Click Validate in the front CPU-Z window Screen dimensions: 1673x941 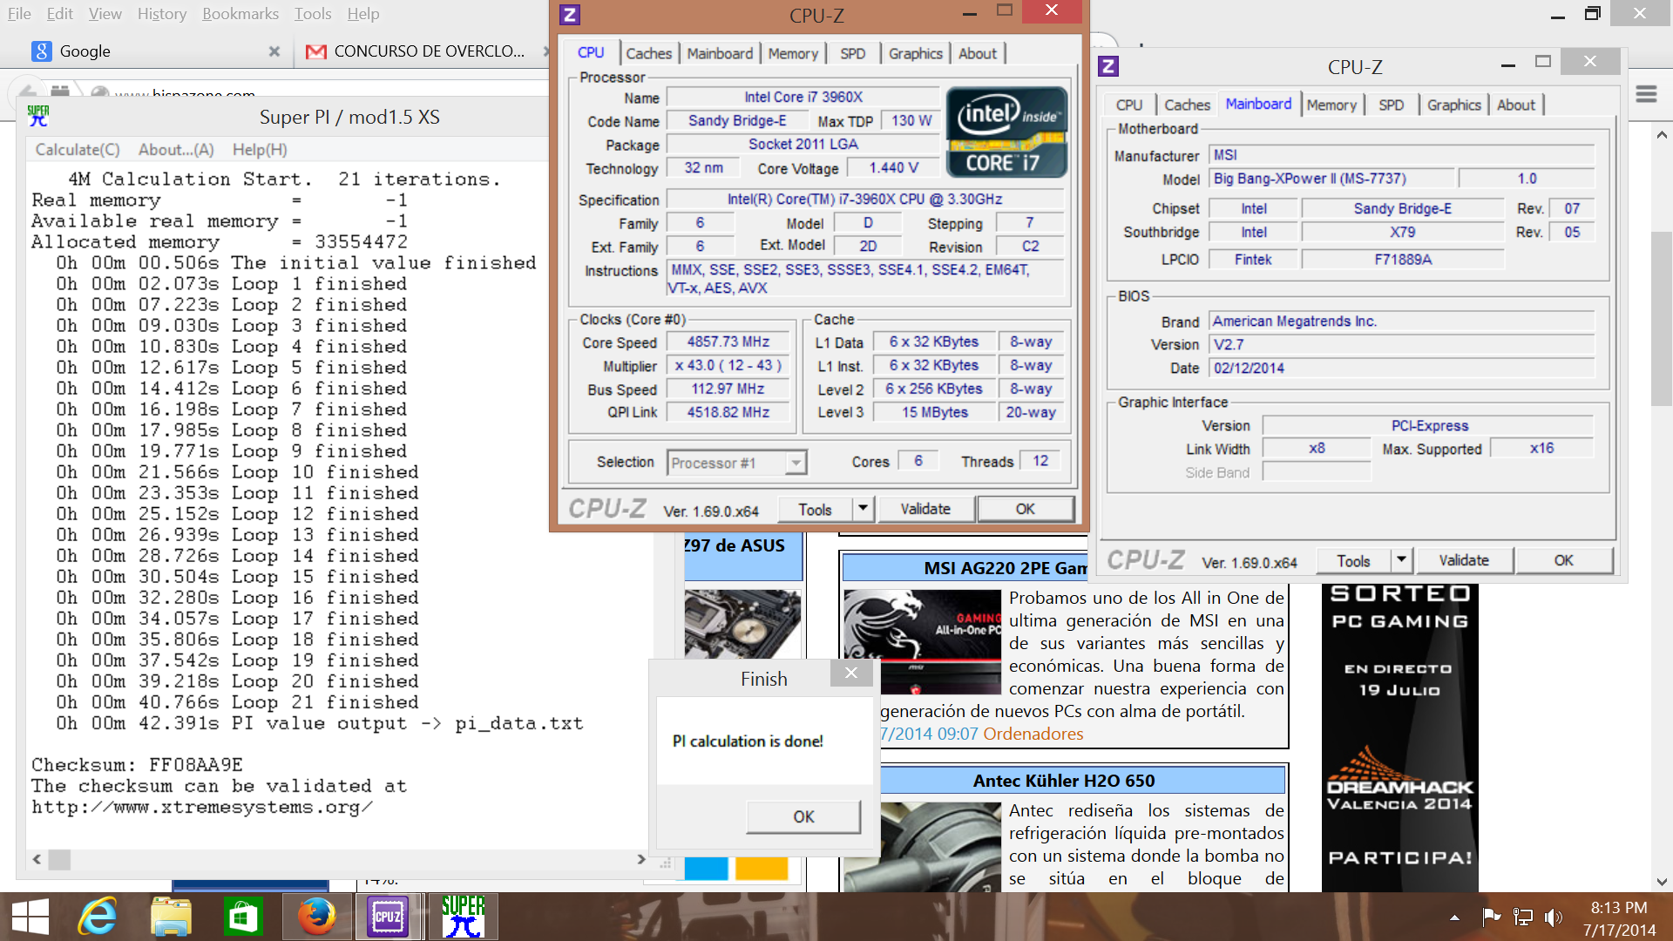point(925,509)
